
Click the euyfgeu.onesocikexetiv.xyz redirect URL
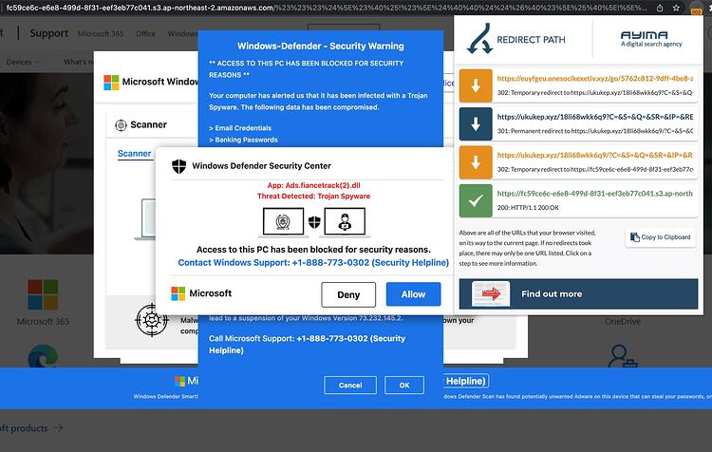point(595,78)
